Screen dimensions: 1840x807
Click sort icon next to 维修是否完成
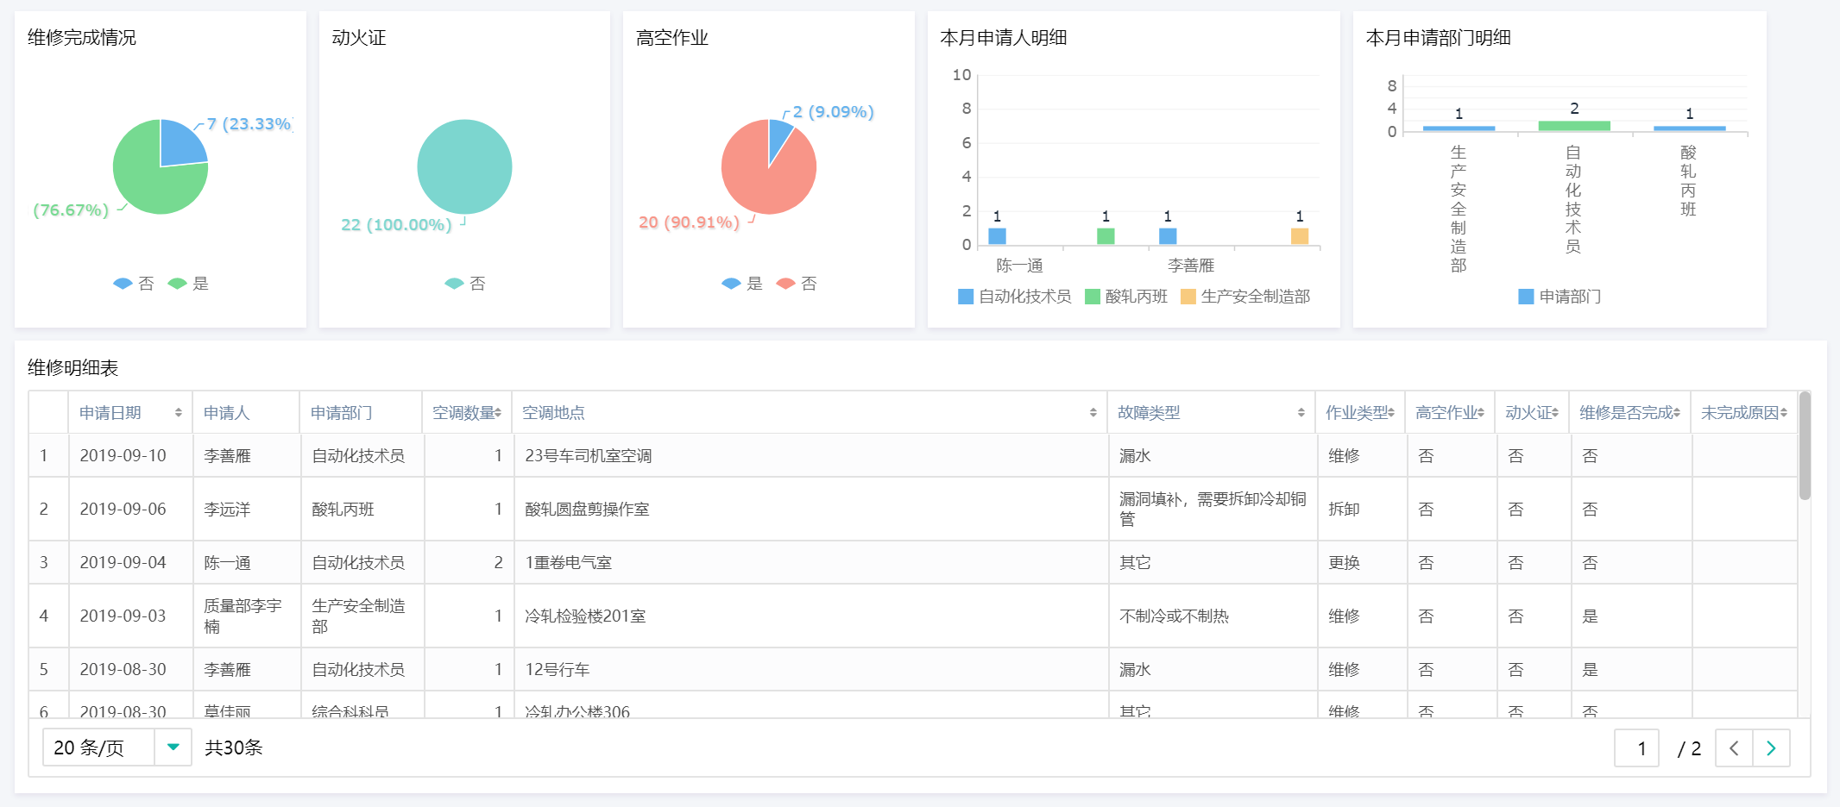pos(1676,413)
